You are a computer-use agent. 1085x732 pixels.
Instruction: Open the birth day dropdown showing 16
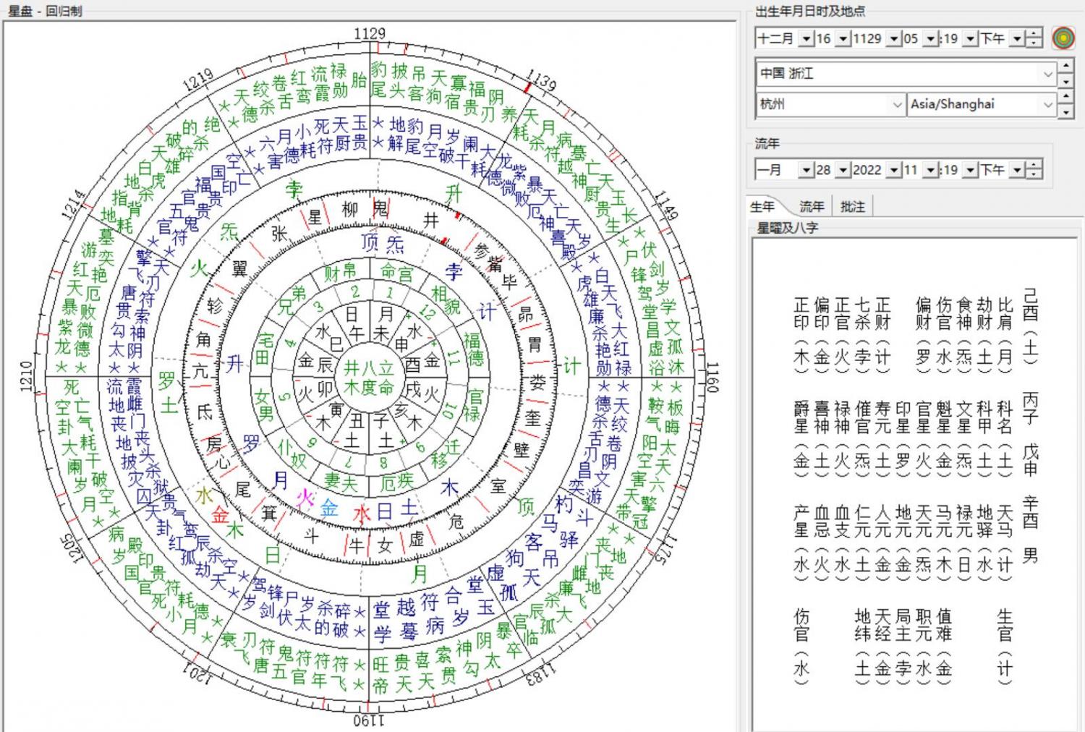click(x=843, y=39)
